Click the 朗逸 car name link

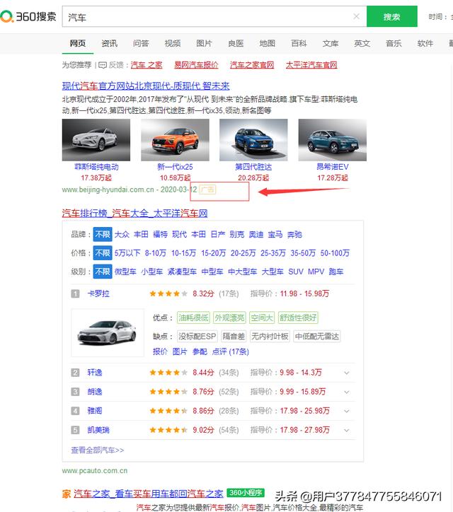tap(95, 392)
